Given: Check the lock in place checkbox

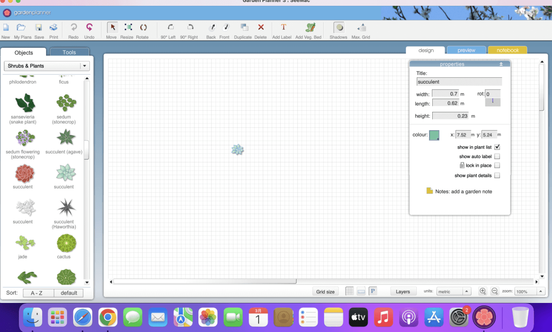Looking at the screenshot, I should (497, 166).
